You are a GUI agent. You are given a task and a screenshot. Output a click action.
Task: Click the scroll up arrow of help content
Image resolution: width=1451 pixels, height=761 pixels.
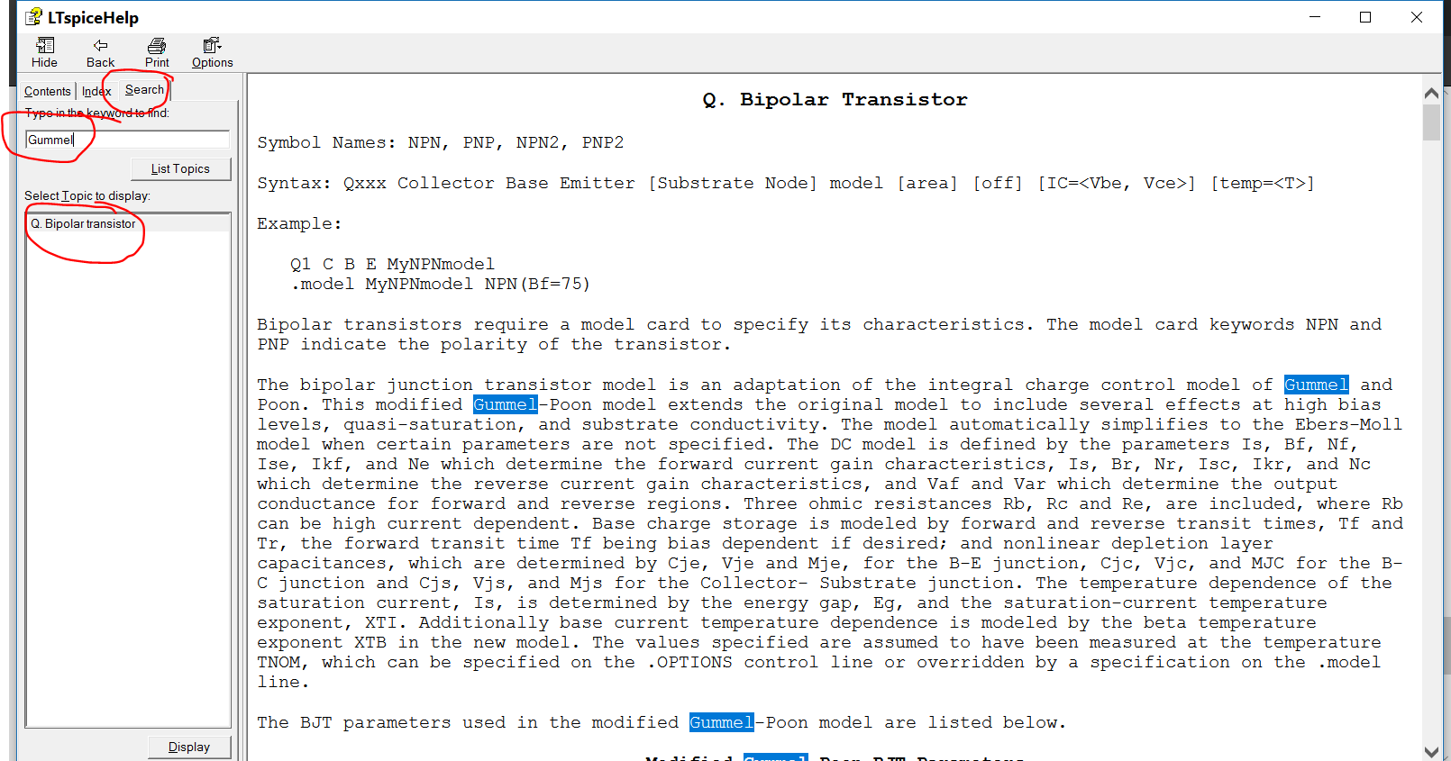click(x=1431, y=93)
